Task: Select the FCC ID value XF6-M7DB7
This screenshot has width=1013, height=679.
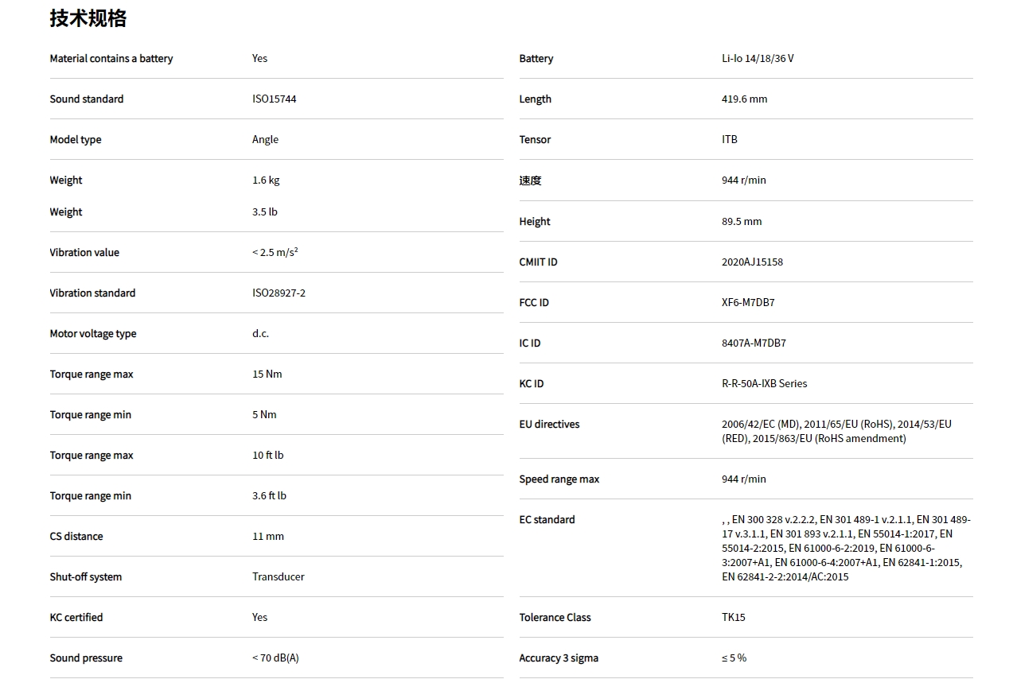Action: coord(748,303)
